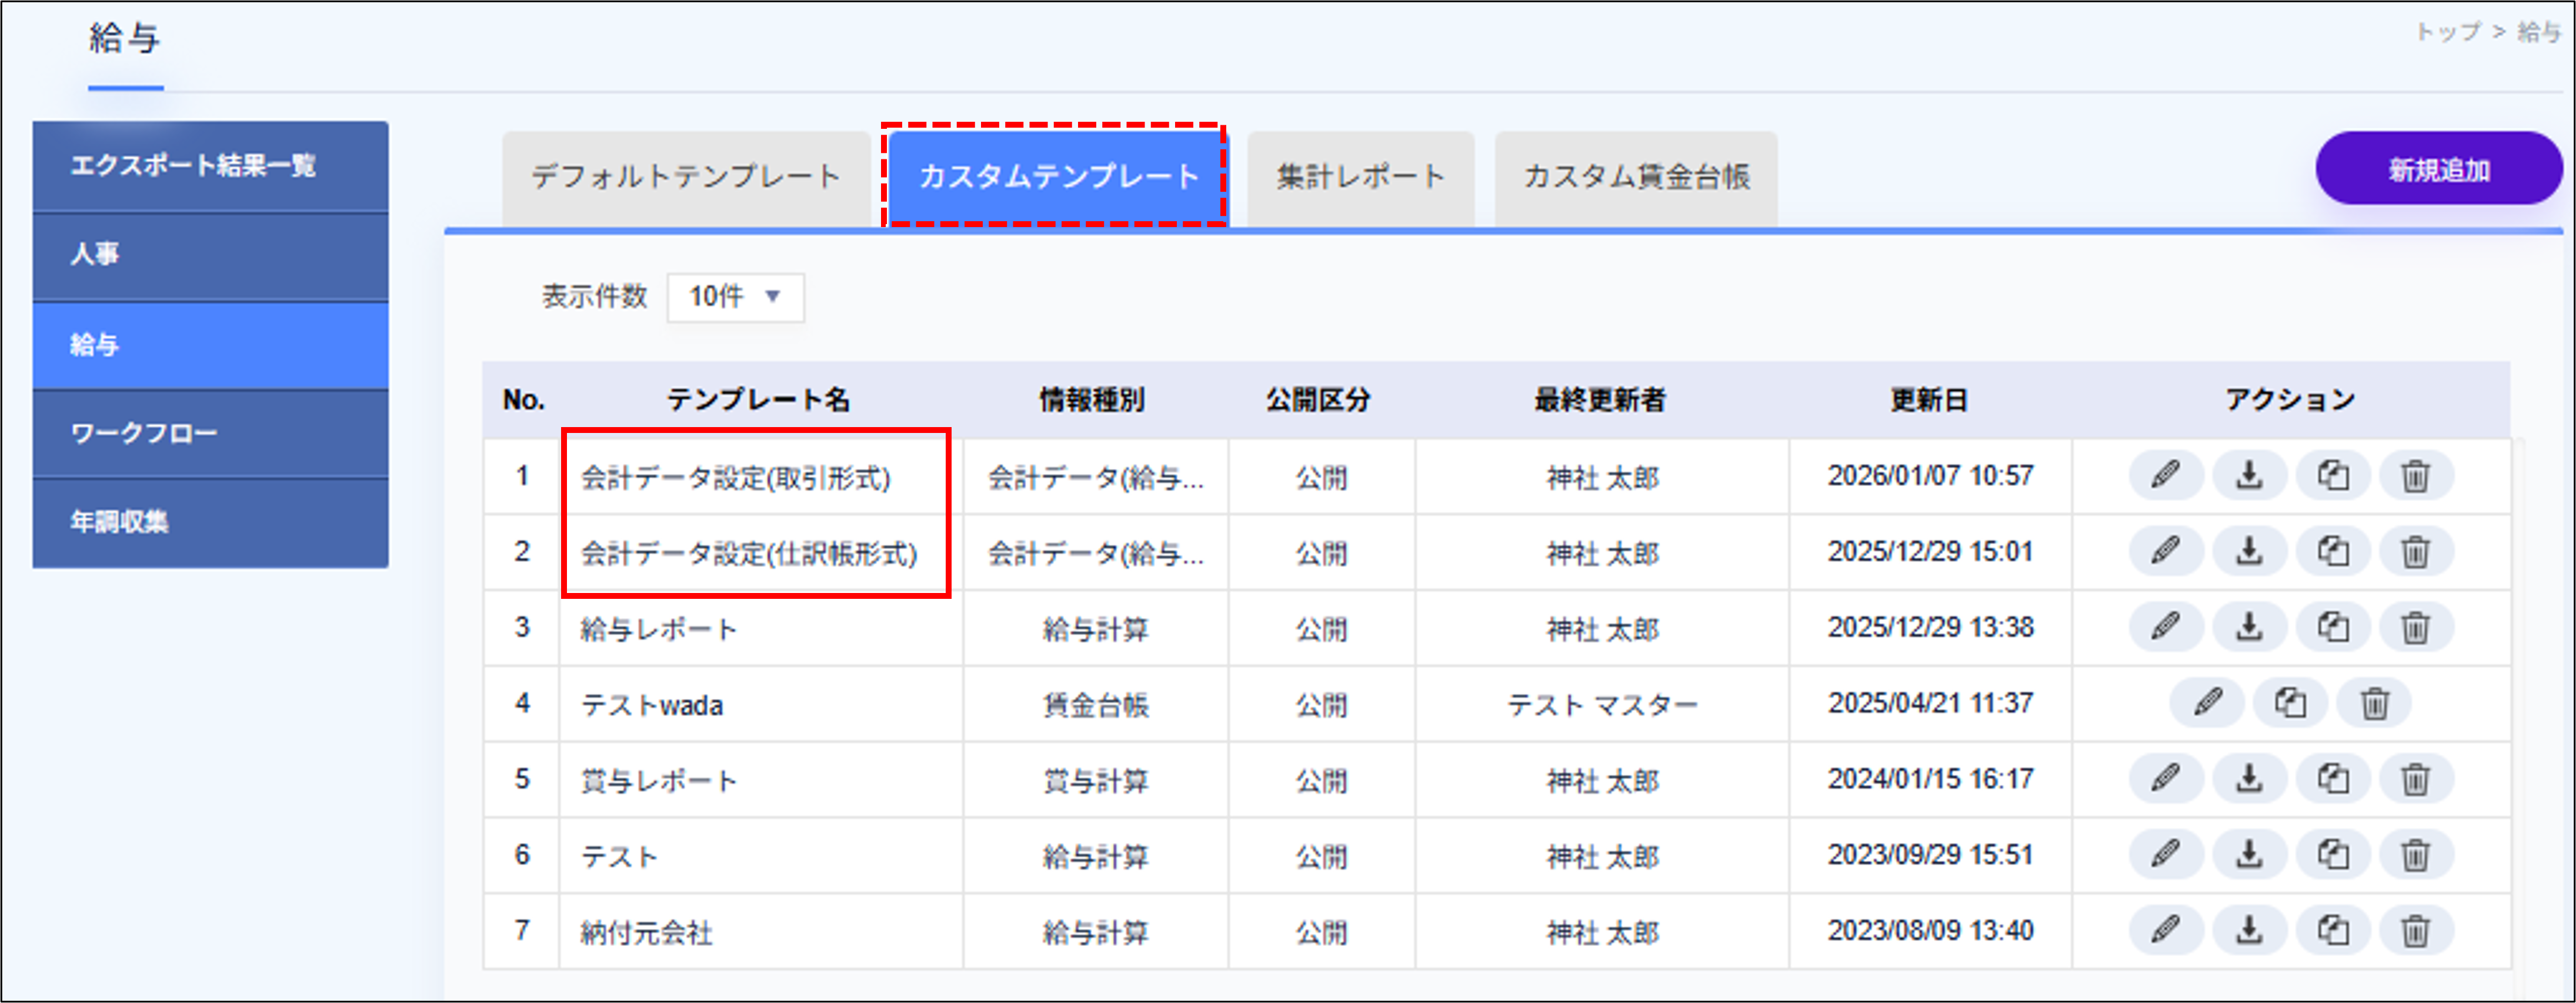
Task: Click the 新規追加 button
Action: (2440, 168)
